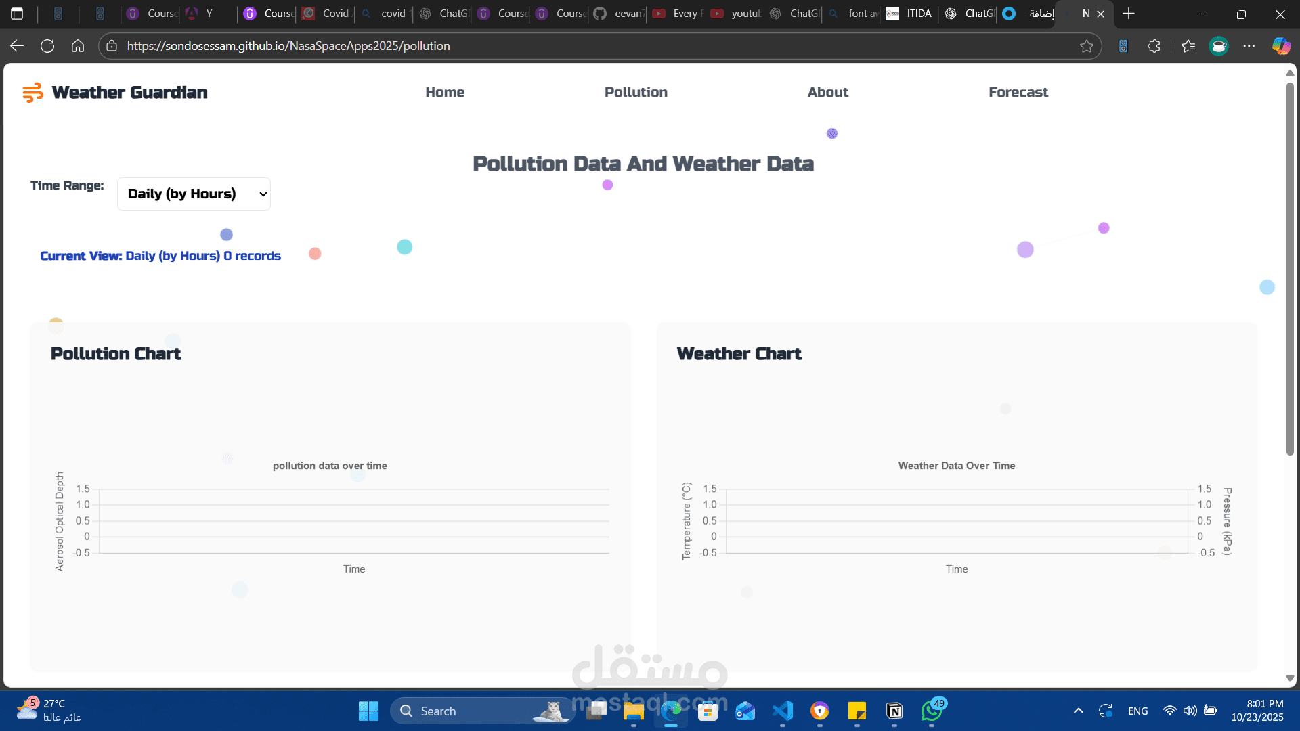This screenshot has height=731, width=1300.
Task: Open browser settings and more menu
Action: [1249, 46]
